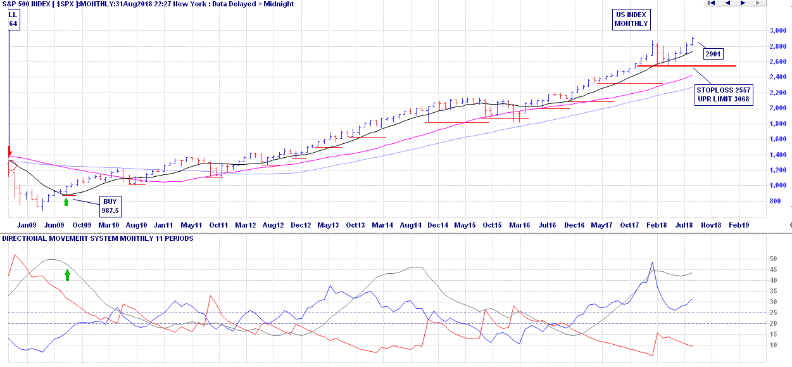Select the 2901 price label box

click(x=713, y=55)
